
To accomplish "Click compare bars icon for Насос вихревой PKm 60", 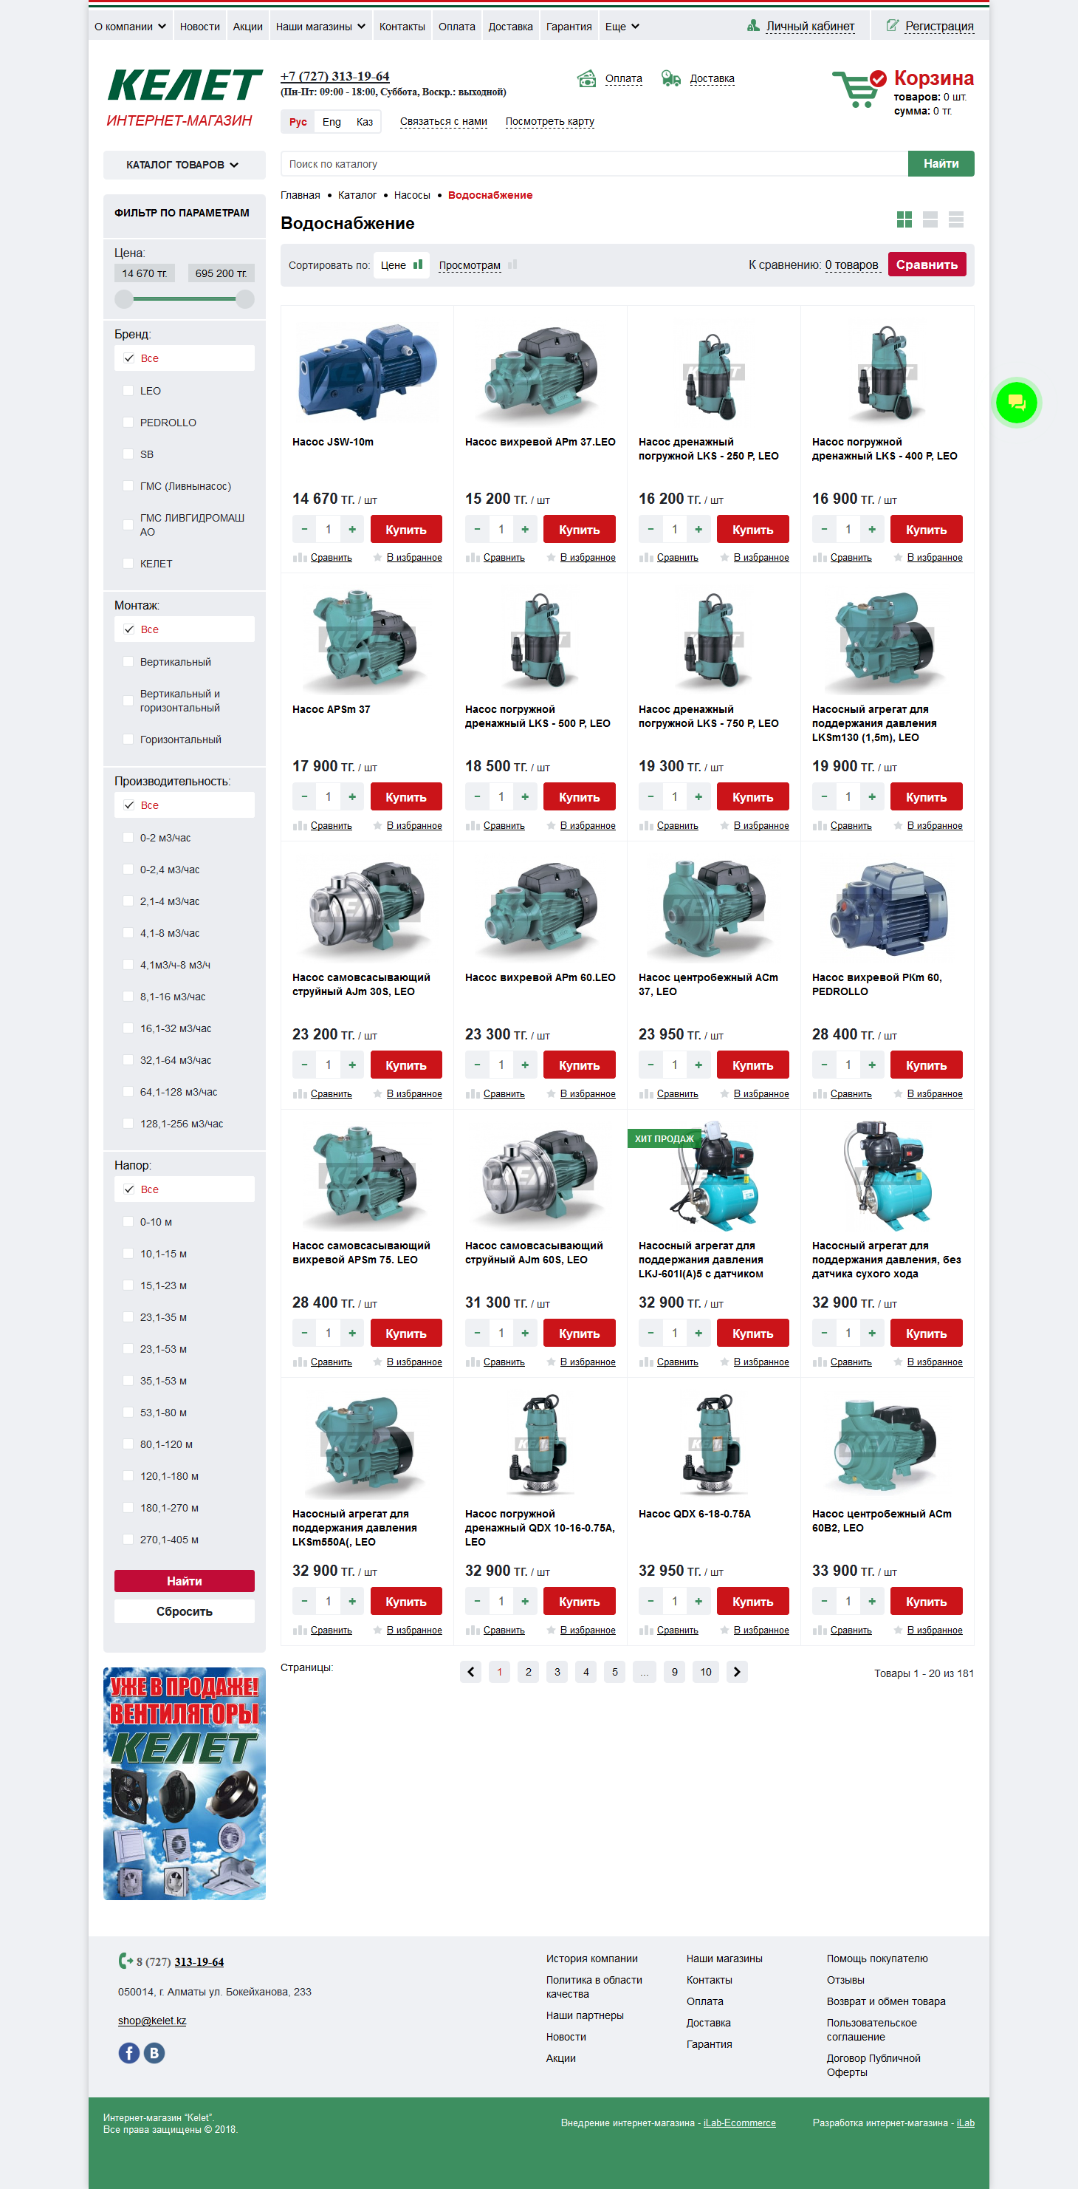I will click(x=819, y=1093).
